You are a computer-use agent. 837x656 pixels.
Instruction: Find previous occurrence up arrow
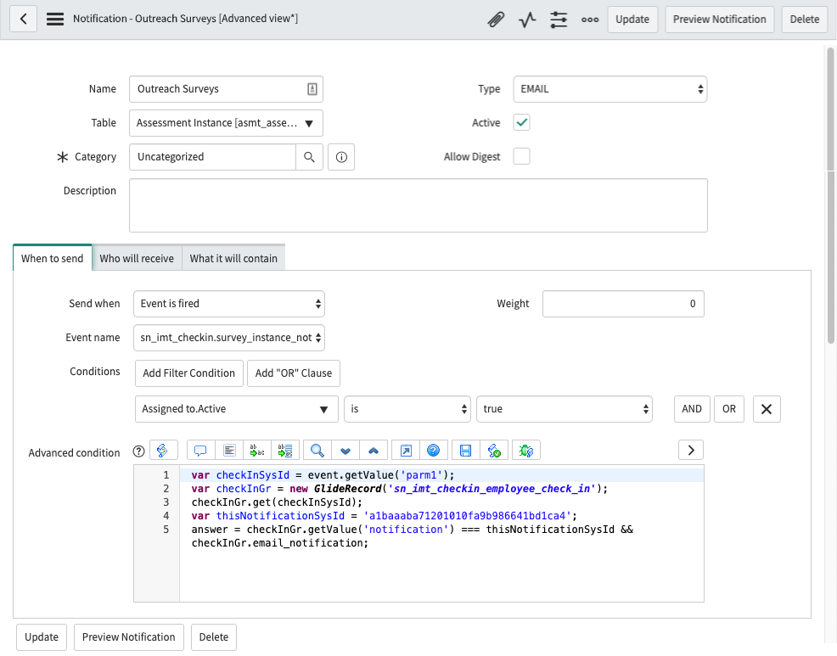pos(374,451)
